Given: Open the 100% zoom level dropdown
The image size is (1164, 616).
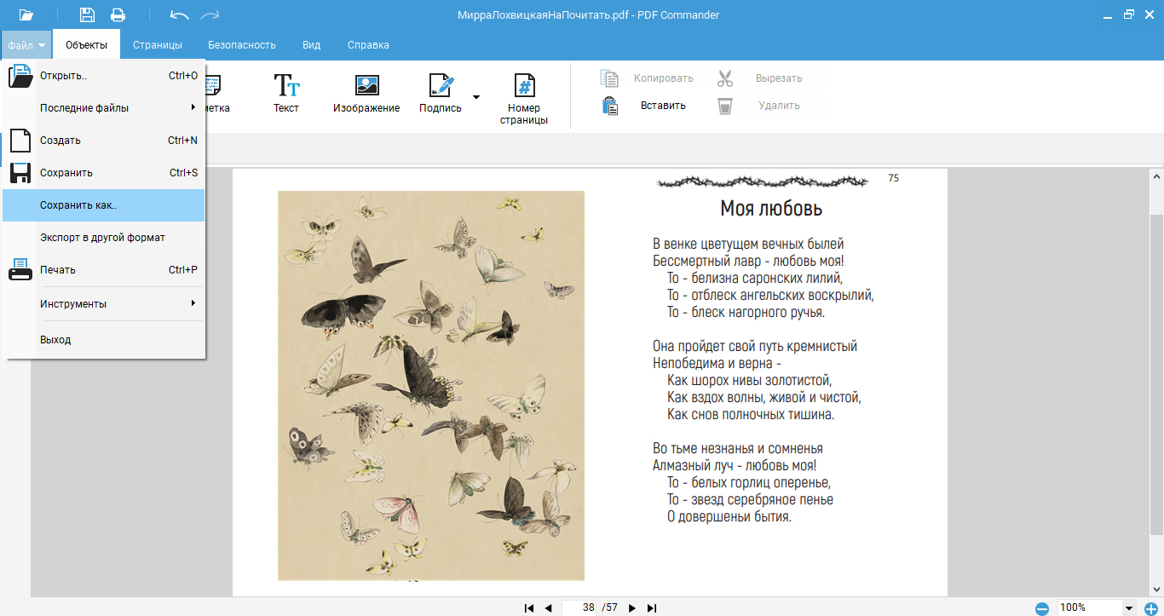Looking at the screenshot, I should coord(1130,608).
